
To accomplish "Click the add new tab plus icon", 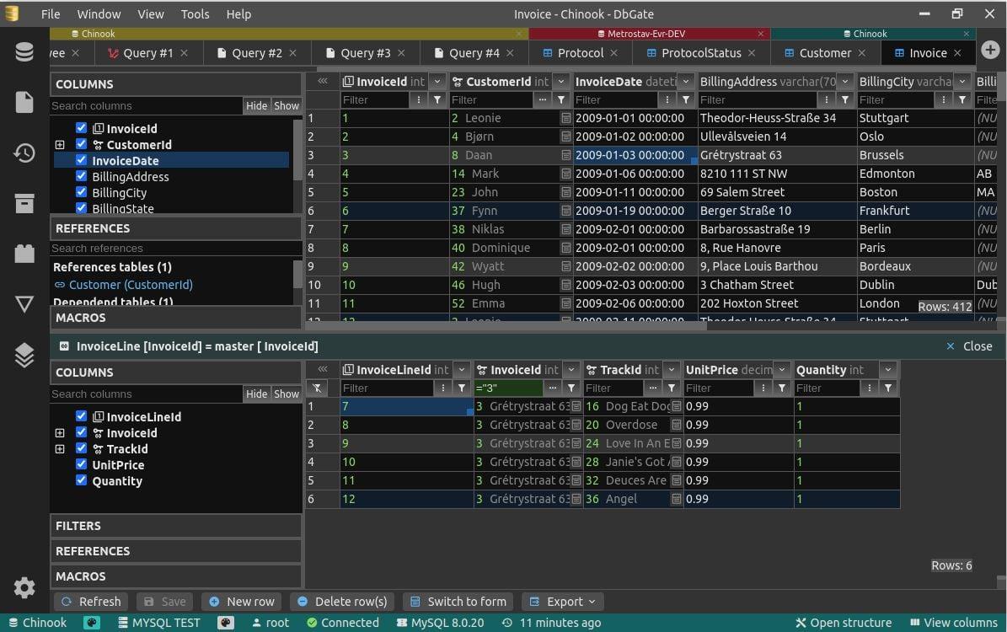I will [x=990, y=50].
